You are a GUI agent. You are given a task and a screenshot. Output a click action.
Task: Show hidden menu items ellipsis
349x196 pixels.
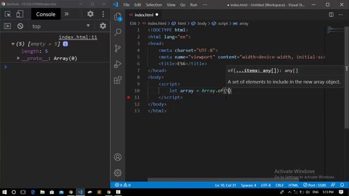pyautogui.click(x=205, y=5)
